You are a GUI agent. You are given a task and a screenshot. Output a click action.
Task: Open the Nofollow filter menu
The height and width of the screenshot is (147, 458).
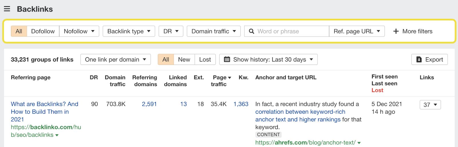(x=79, y=31)
